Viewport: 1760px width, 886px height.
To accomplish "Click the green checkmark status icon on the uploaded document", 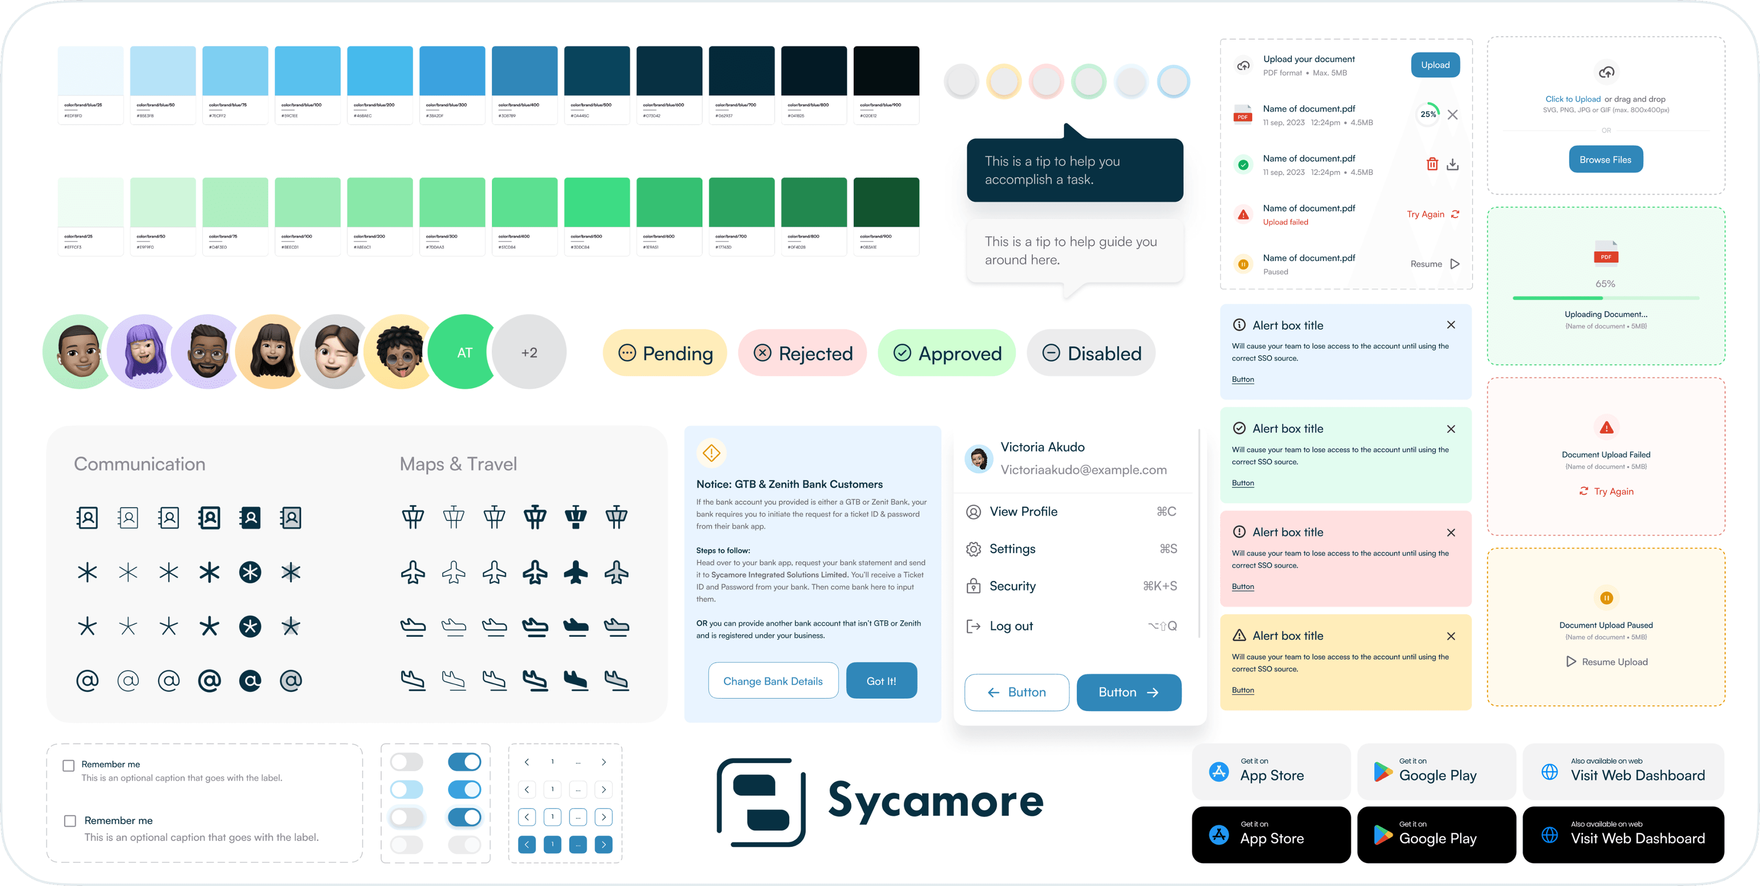I will (x=1243, y=164).
